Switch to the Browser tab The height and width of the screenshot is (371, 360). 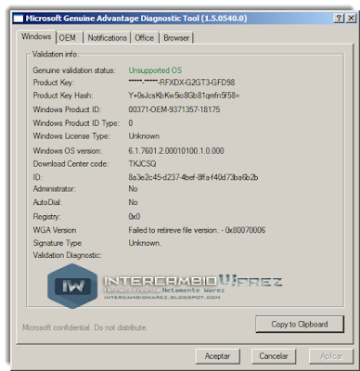point(176,38)
